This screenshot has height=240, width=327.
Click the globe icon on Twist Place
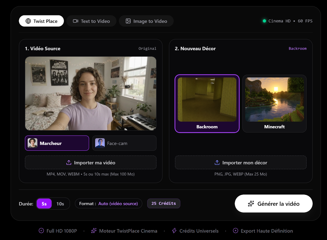point(28,21)
